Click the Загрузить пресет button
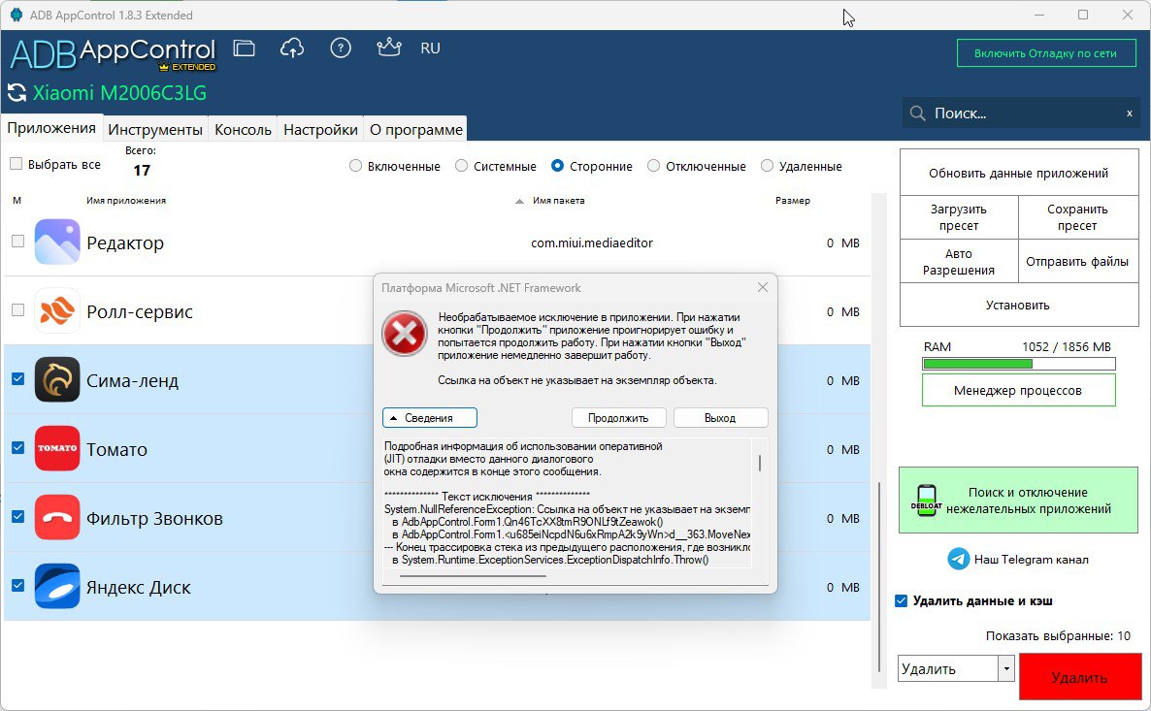 pyautogui.click(x=959, y=217)
